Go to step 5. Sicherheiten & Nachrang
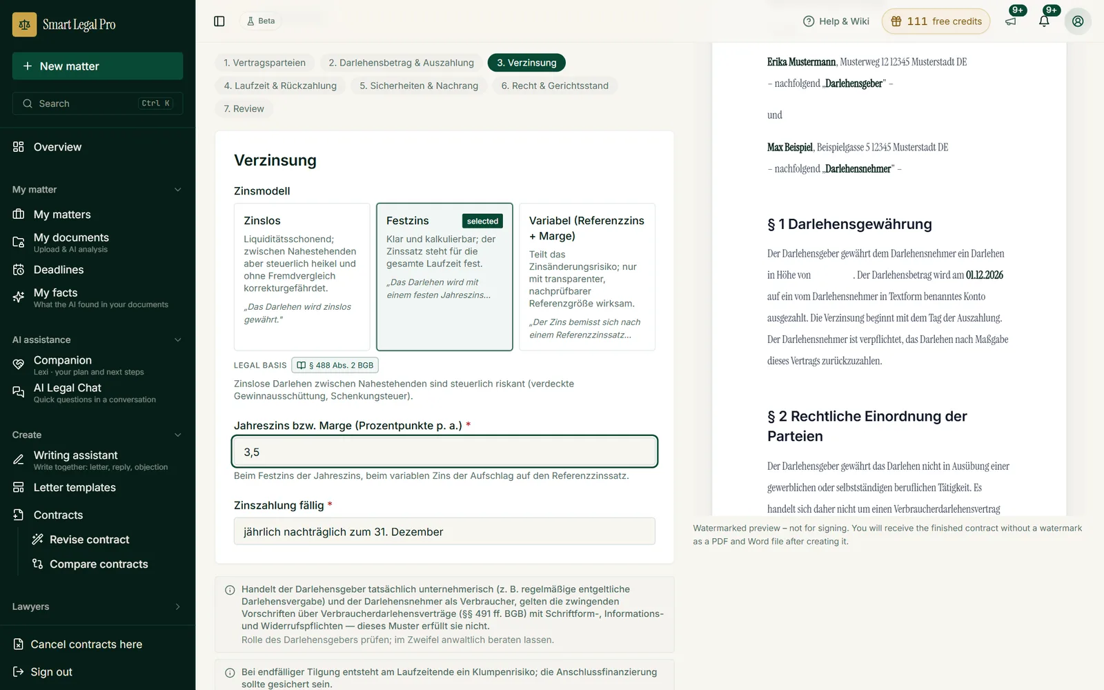The height and width of the screenshot is (690, 1104). pos(419,86)
